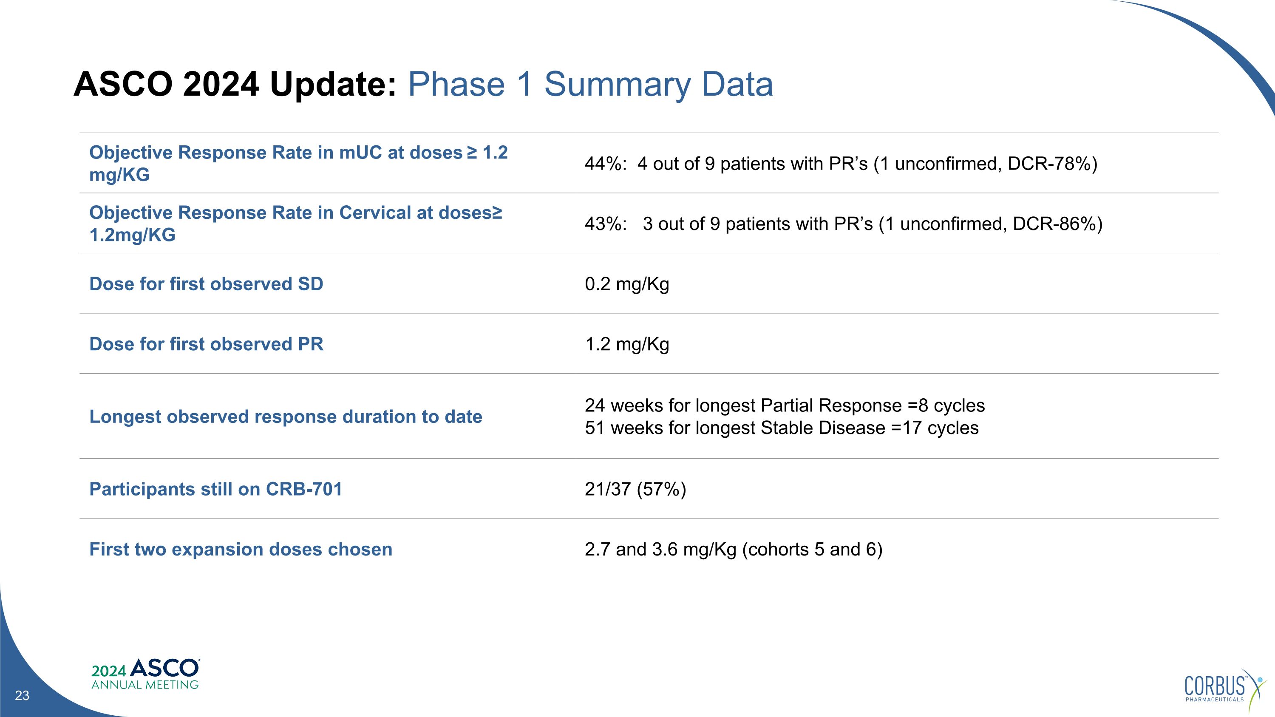Click the '1.2 mg/Kg' value
This screenshot has width=1275, height=717.
pyautogui.click(x=626, y=344)
